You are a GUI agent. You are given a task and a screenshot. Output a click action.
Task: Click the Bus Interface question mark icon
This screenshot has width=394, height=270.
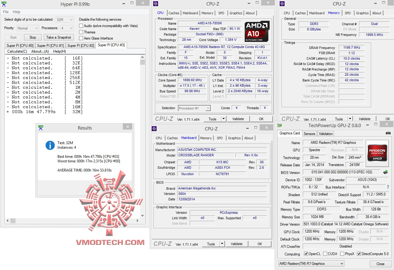tap(388, 187)
